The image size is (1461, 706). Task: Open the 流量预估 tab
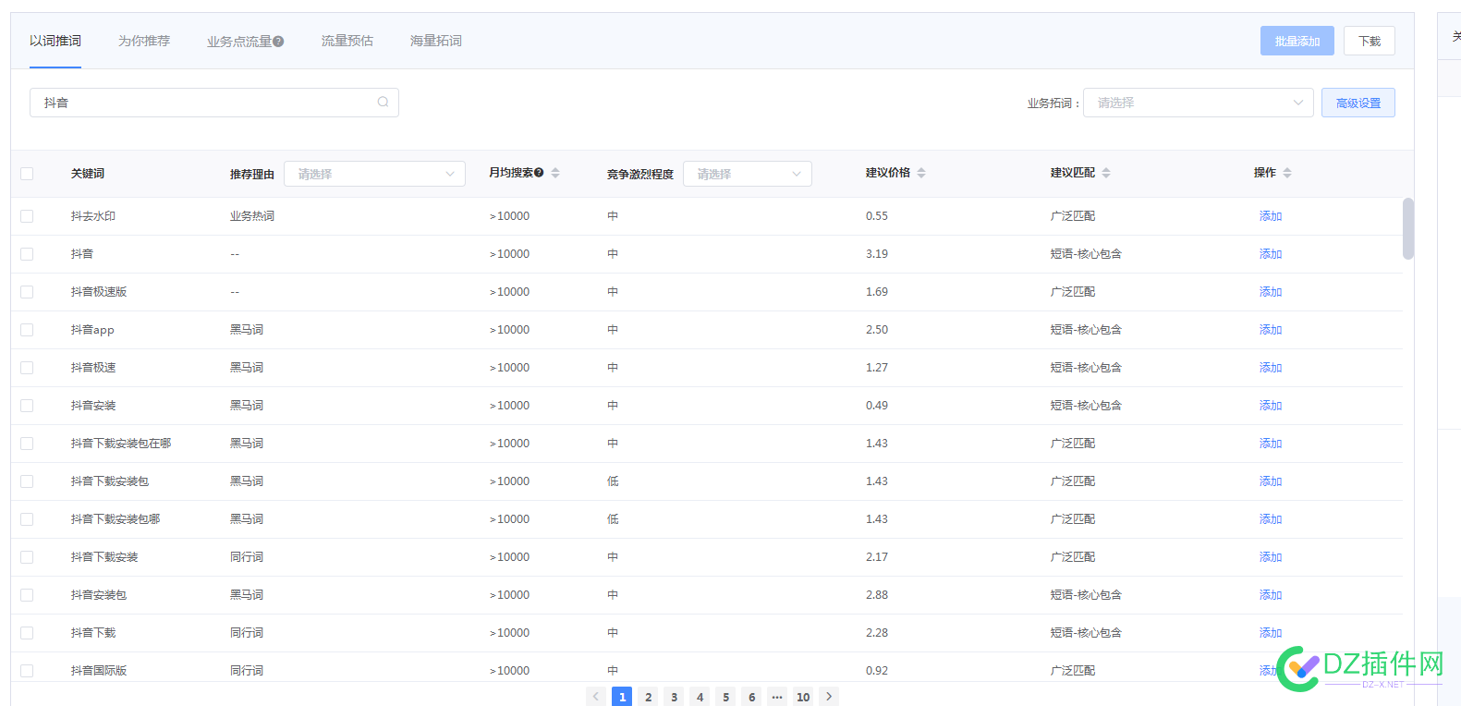[347, 41]
